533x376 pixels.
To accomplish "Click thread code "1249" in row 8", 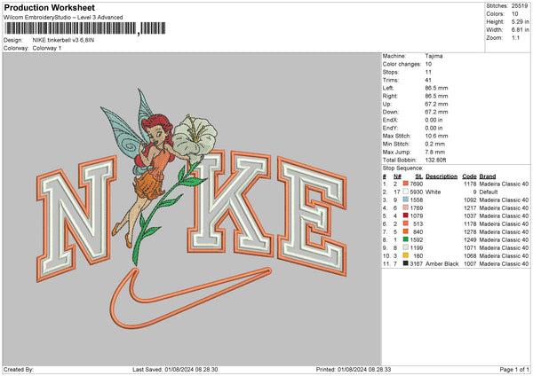I will [x=470, y=239].
